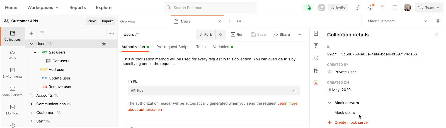Screen dimensions: 446x128
Task: Open Learn more about authorization link
Action: (212, 106)
